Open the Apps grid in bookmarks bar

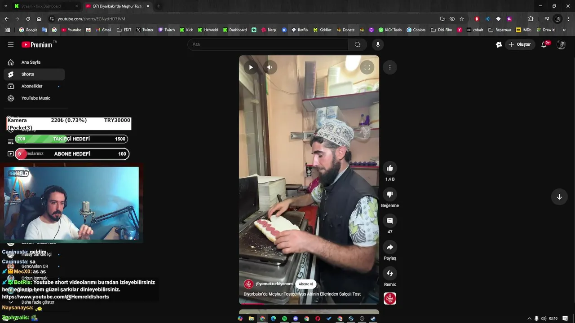point(7,30)
